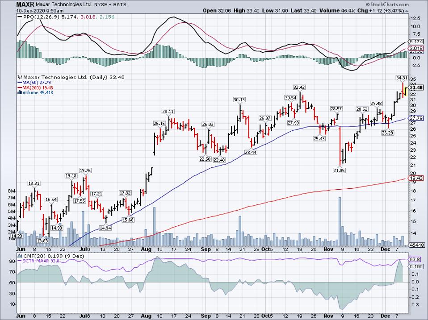The width and height of the screenshot is (428, 320).
Task: Click the bar chart icon beside the Daily price legend
Action: [20, 77]
